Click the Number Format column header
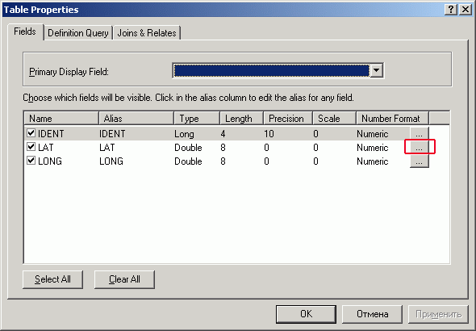Viewport: 476px width, 331px height. point(392,118)
